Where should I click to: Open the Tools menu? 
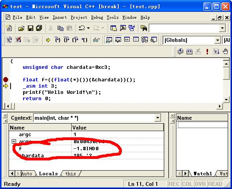point(112,18)
